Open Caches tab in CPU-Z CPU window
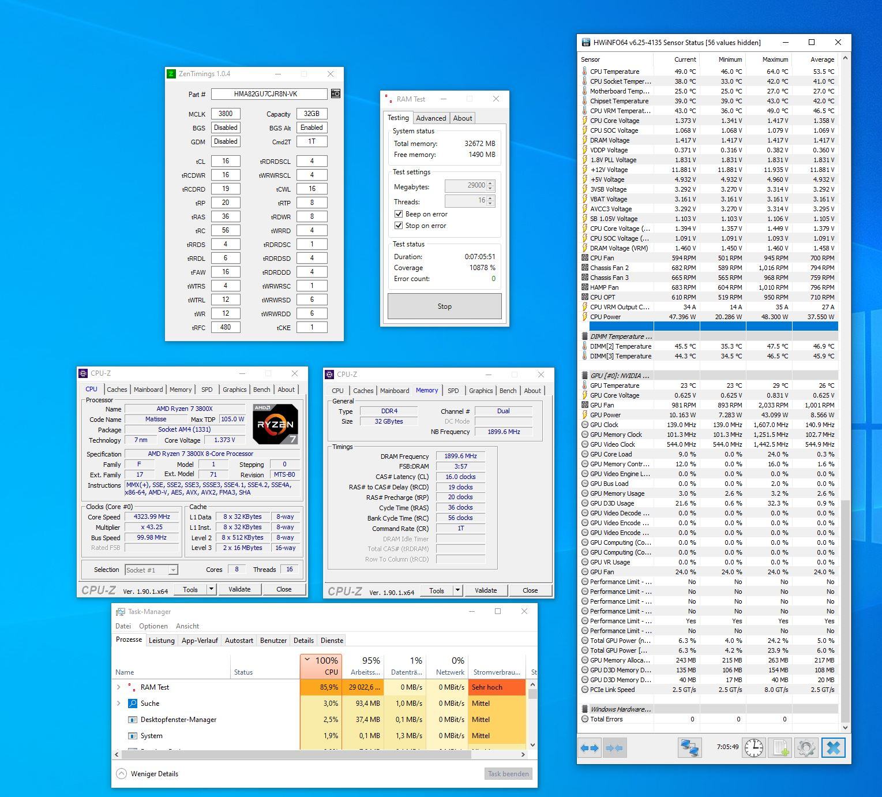Image resolution: width=882 pixels, height=797 pixels. [117, 390]
